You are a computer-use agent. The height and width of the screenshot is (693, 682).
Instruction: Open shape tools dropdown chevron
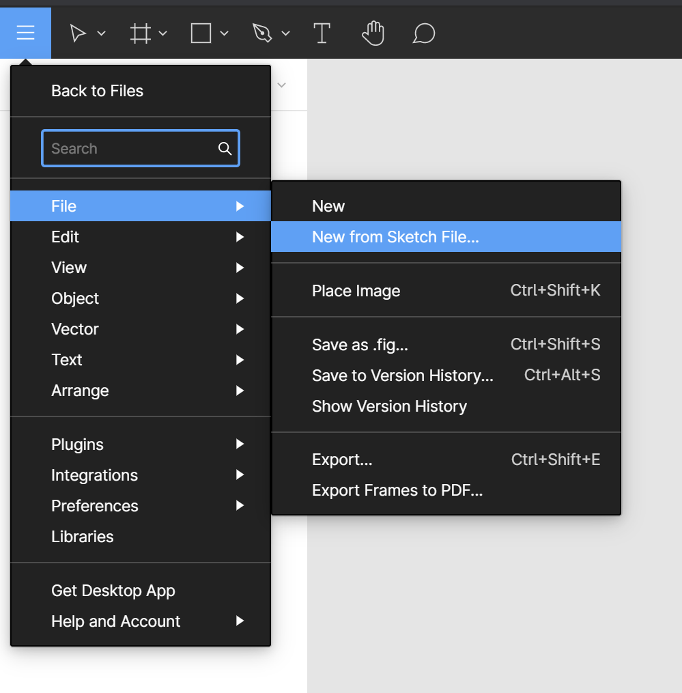point(224,33)
